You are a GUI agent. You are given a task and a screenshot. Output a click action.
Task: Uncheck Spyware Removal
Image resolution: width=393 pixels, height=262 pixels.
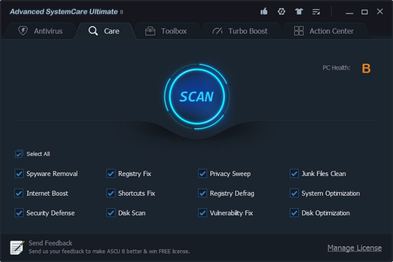click(19, 174)
